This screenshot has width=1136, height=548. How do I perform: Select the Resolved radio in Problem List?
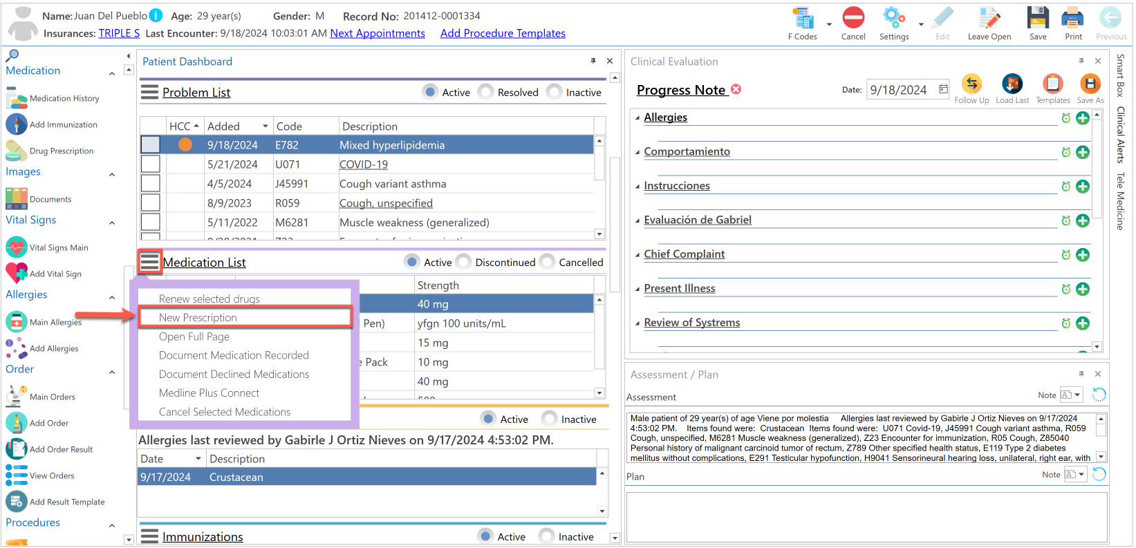point(486,91)
